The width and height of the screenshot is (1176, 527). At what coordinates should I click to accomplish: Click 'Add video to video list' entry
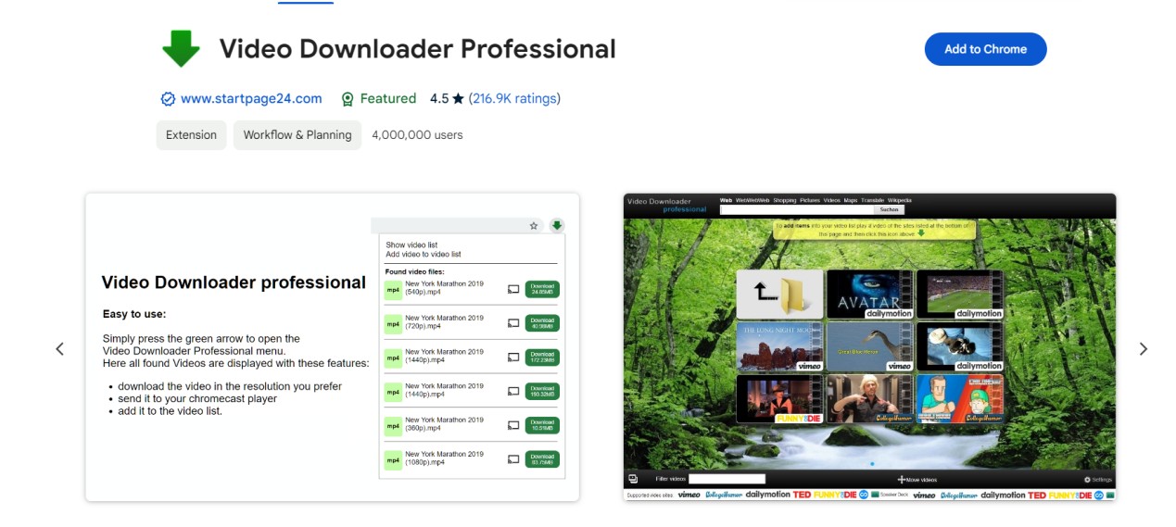424,255
